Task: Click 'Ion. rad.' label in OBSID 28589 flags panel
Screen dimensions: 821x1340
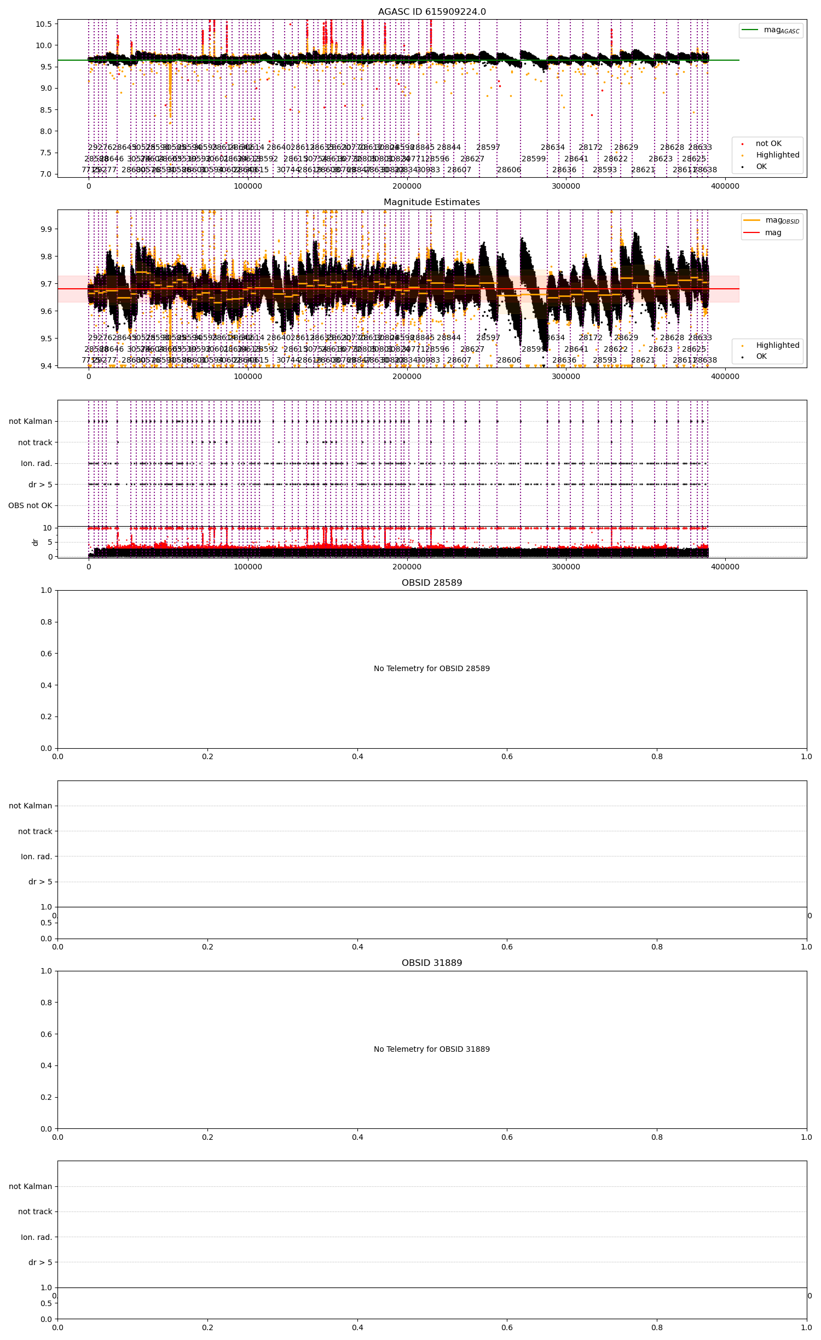Action: click(37, 857)
